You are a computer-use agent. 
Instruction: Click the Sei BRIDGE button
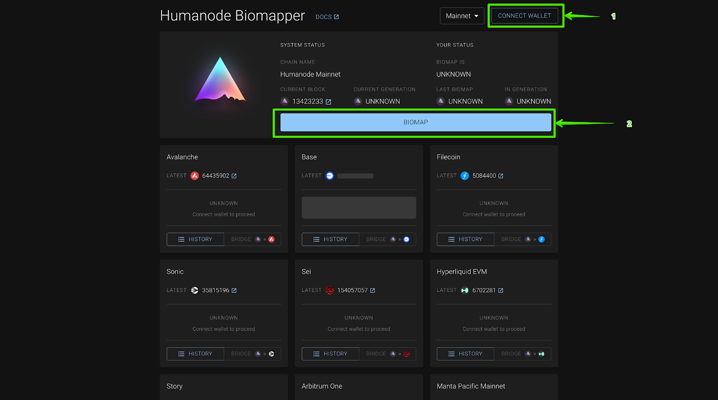[388, 354]
